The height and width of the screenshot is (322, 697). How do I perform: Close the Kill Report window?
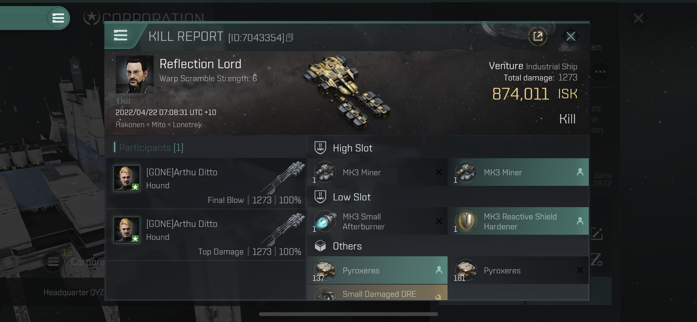570,36
